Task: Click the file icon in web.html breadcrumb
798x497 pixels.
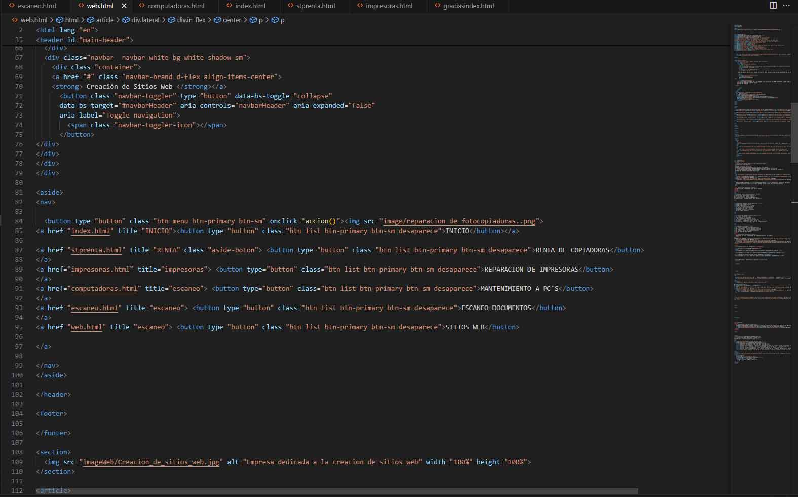Action: 15,20
